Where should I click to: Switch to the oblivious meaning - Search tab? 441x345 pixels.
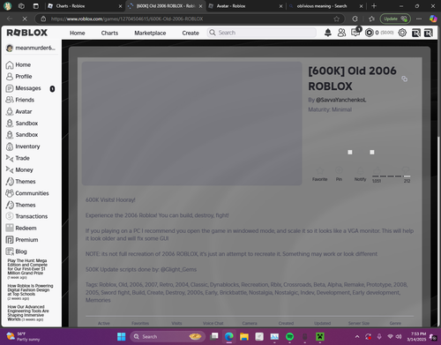coord(325,6)
